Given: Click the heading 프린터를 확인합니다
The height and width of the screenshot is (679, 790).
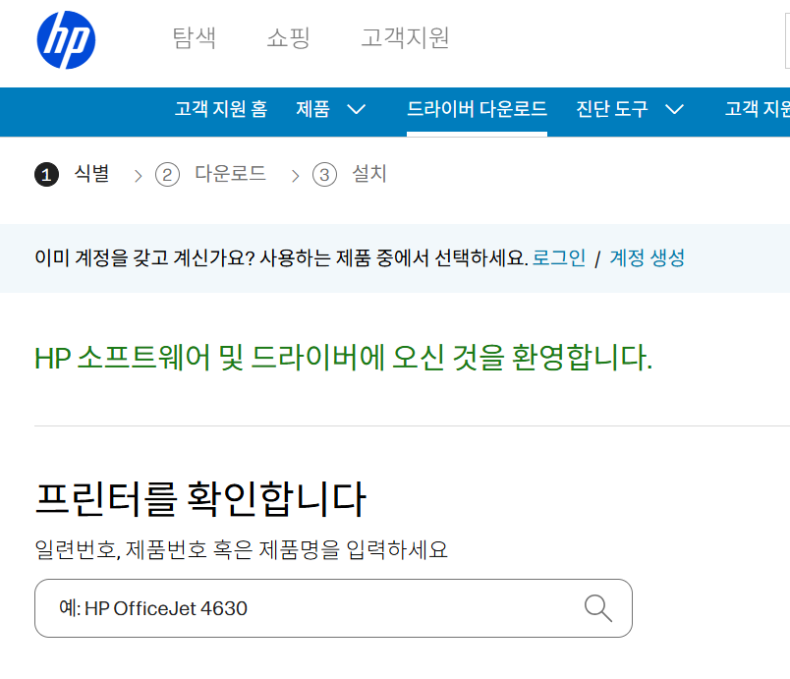Looking at the screenshot, I should [x=200, y=498].
